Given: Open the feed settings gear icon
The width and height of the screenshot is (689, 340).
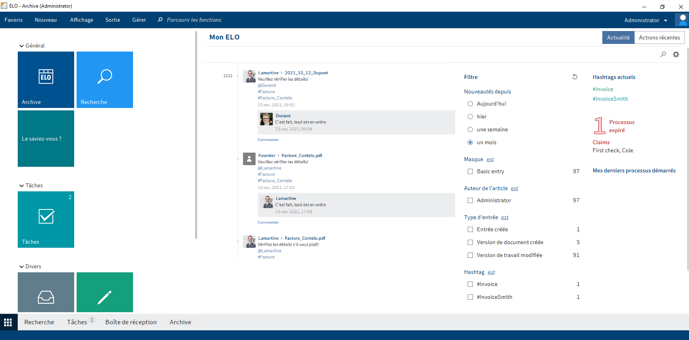Looking at the screenshot, I should click(676, 54).
